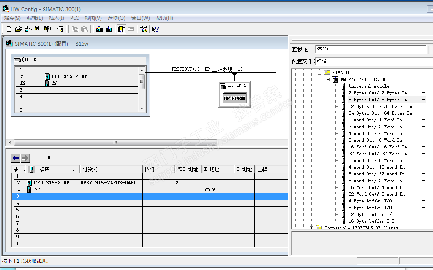Open the 视图(V) menu

(93, 18)
